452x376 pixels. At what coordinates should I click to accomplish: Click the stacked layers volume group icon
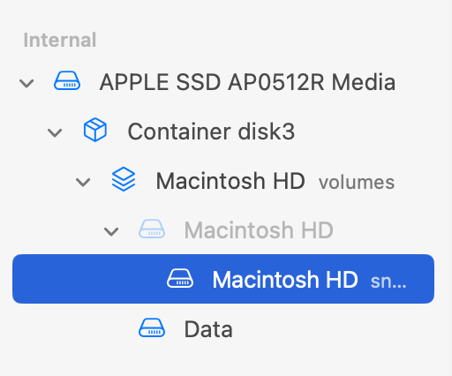[124, 179]
